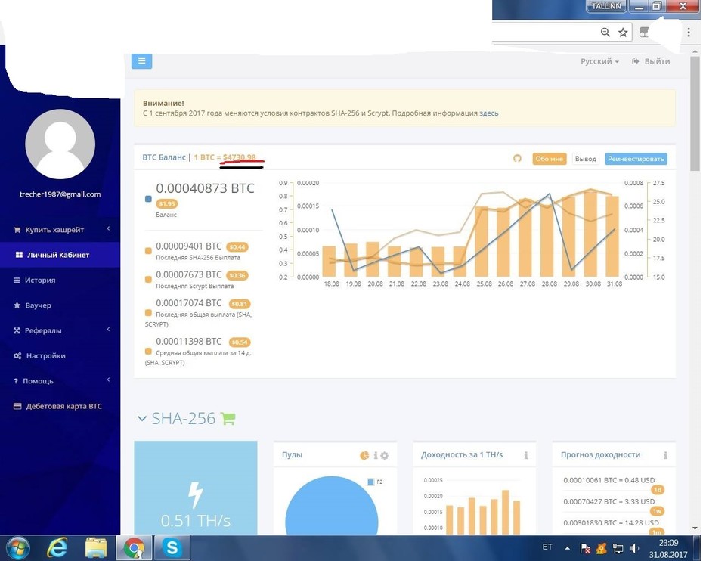This screenshot has width=703, height=561.
Task: Click the 0.00040873 BTC balance value
Action: click(205, 188)
